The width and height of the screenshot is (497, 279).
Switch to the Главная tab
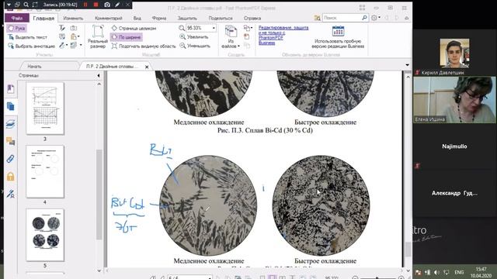pos(43,19)
